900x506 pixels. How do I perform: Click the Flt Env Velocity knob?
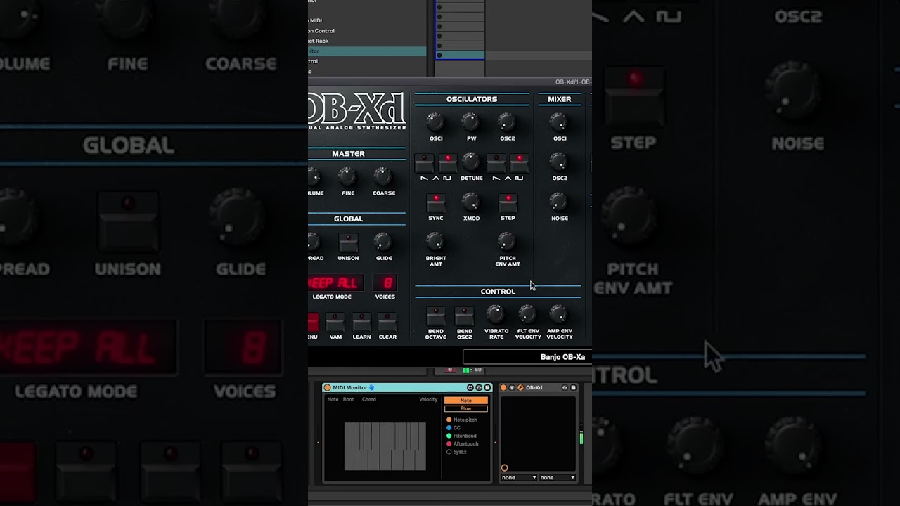pos(527,313)
